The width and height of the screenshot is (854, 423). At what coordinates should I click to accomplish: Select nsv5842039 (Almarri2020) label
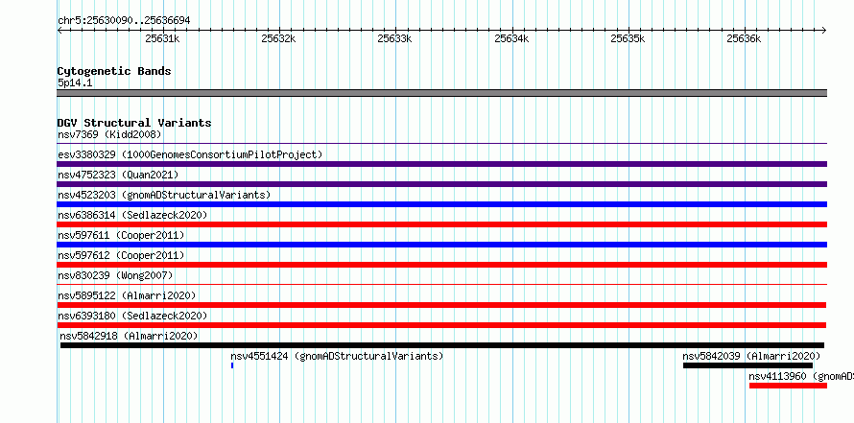click(x=751, y=356)
